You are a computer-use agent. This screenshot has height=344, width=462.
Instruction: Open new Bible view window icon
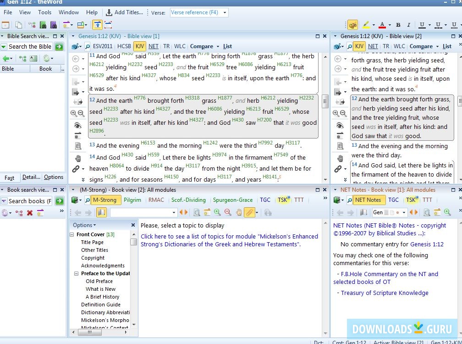(x=5, y=25)
